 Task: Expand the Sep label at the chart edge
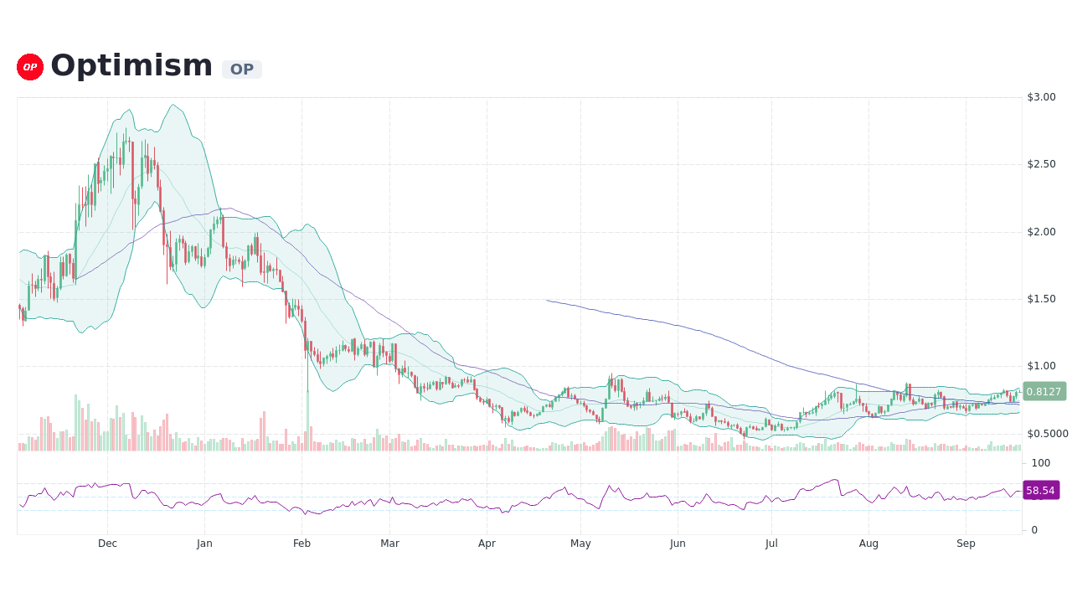[x=966, y=543]
